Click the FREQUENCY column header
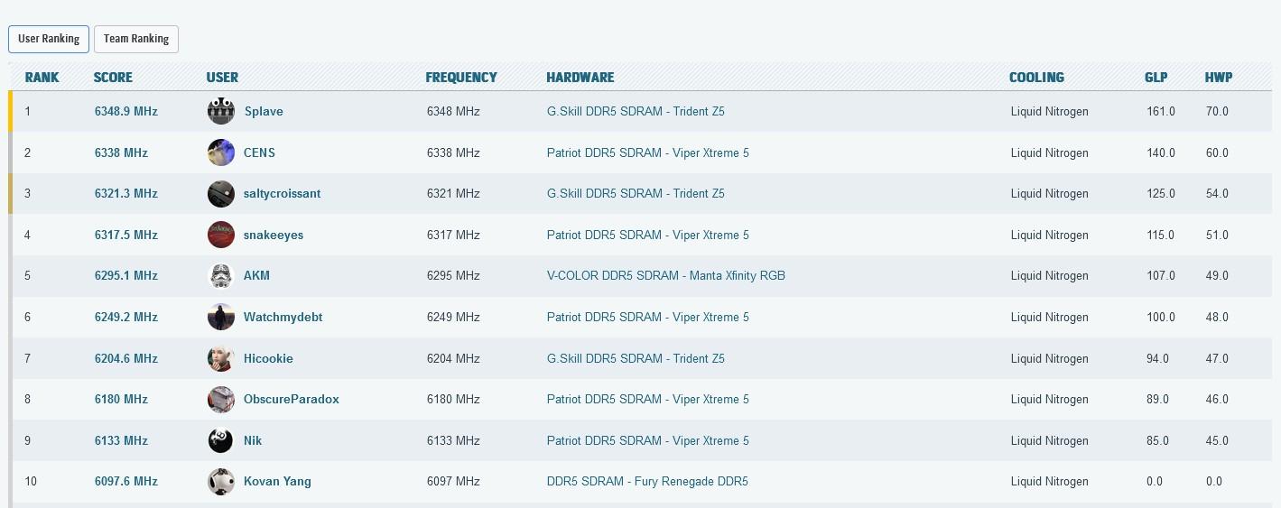 (461, 78)
